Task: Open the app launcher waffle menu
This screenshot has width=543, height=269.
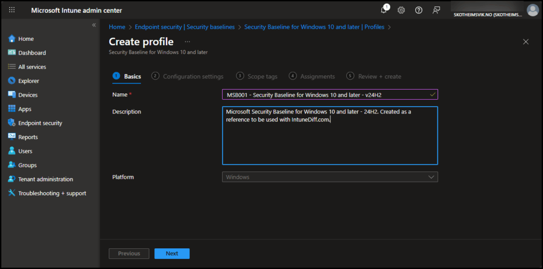Action: 12,10
